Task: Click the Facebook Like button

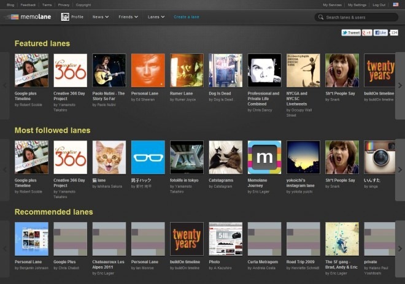Action: point(380,33)
